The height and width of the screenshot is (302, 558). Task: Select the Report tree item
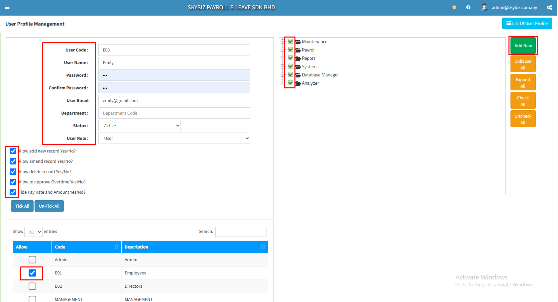click(308, 58)
